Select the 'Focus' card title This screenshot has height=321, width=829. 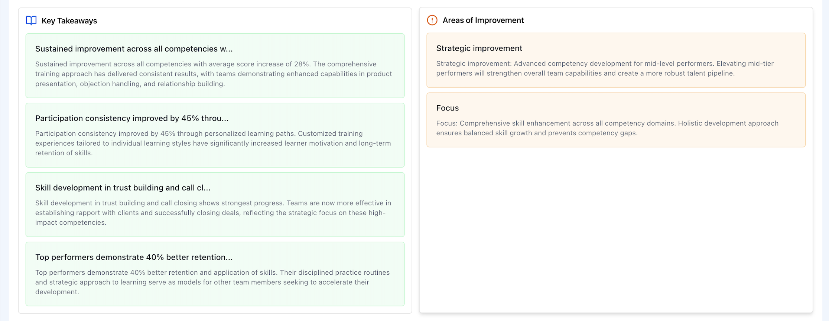tap(447, 108)
